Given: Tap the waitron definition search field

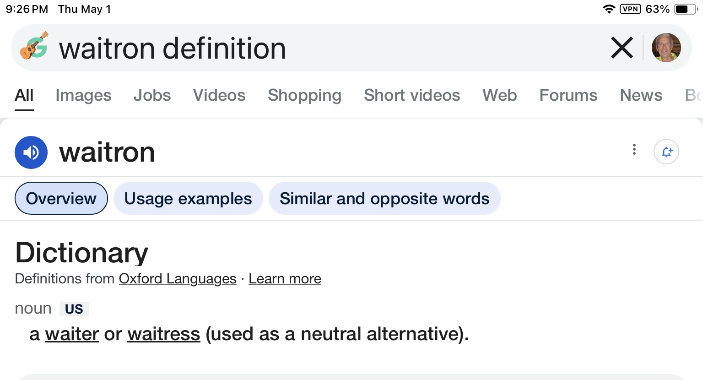Looking at the screenshot, I should click(x=320, y=48).
